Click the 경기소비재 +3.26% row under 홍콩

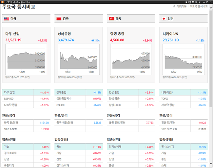click(131, 147)
